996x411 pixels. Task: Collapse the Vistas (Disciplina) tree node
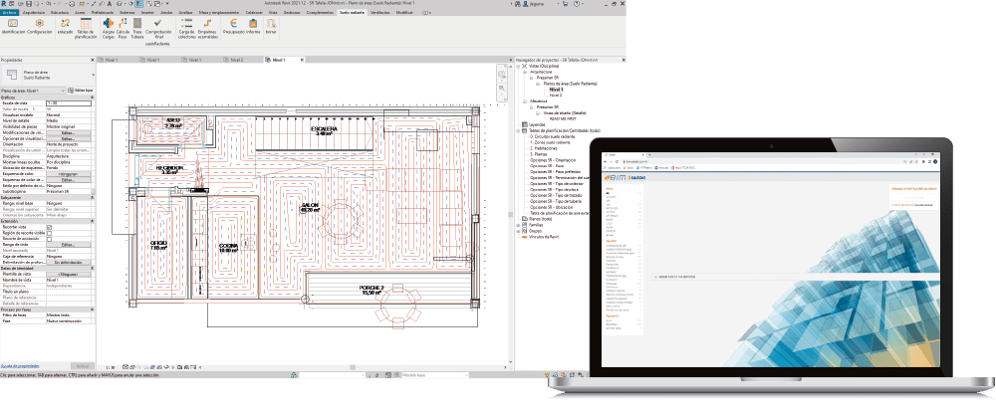pos(520,67)
